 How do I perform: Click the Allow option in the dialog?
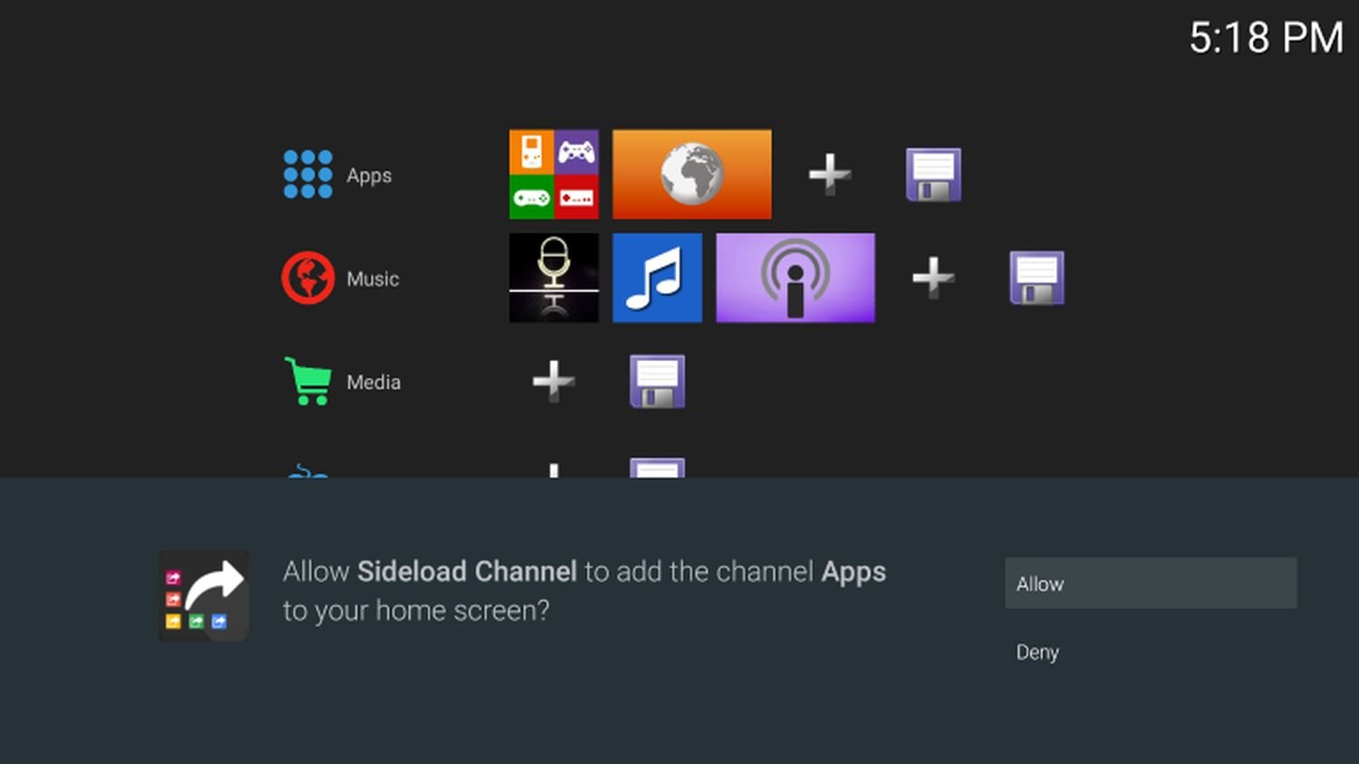click(1150, 584)
